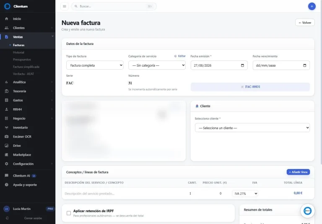322x224 pixels.
Task: Open calendar picker for Fecha vencimiento
Action: [305, 65]
